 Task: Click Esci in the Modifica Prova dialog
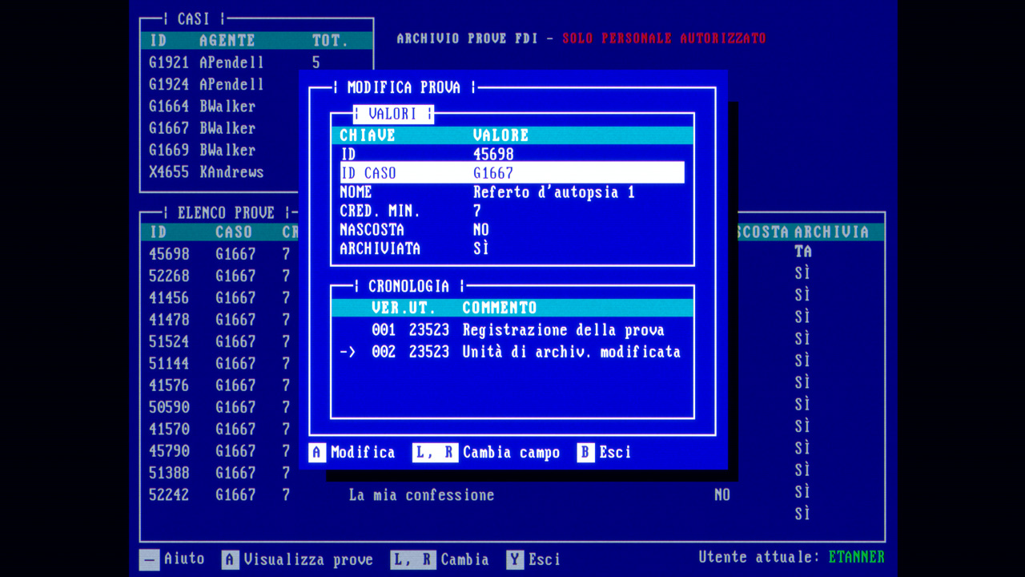615,453
